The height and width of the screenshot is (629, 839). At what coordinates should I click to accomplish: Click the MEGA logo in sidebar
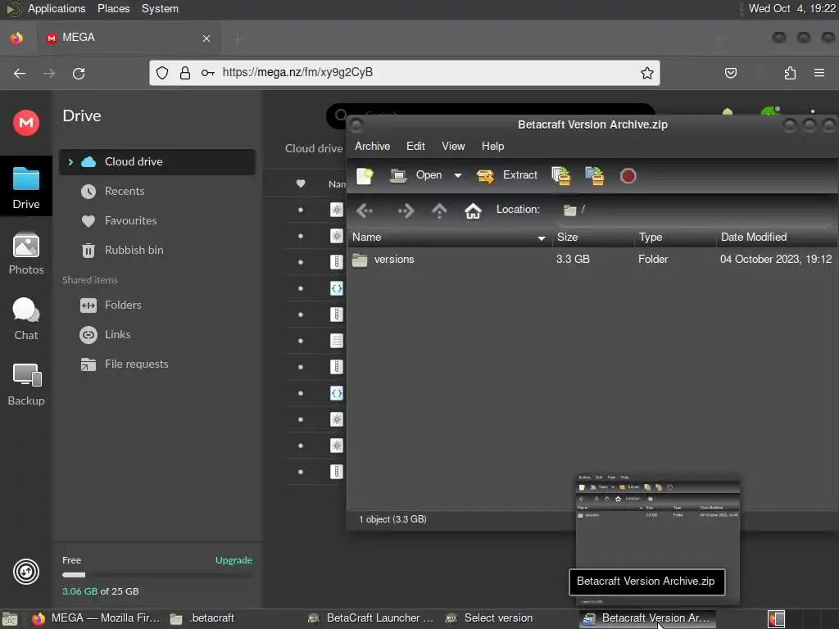(26, 123)
